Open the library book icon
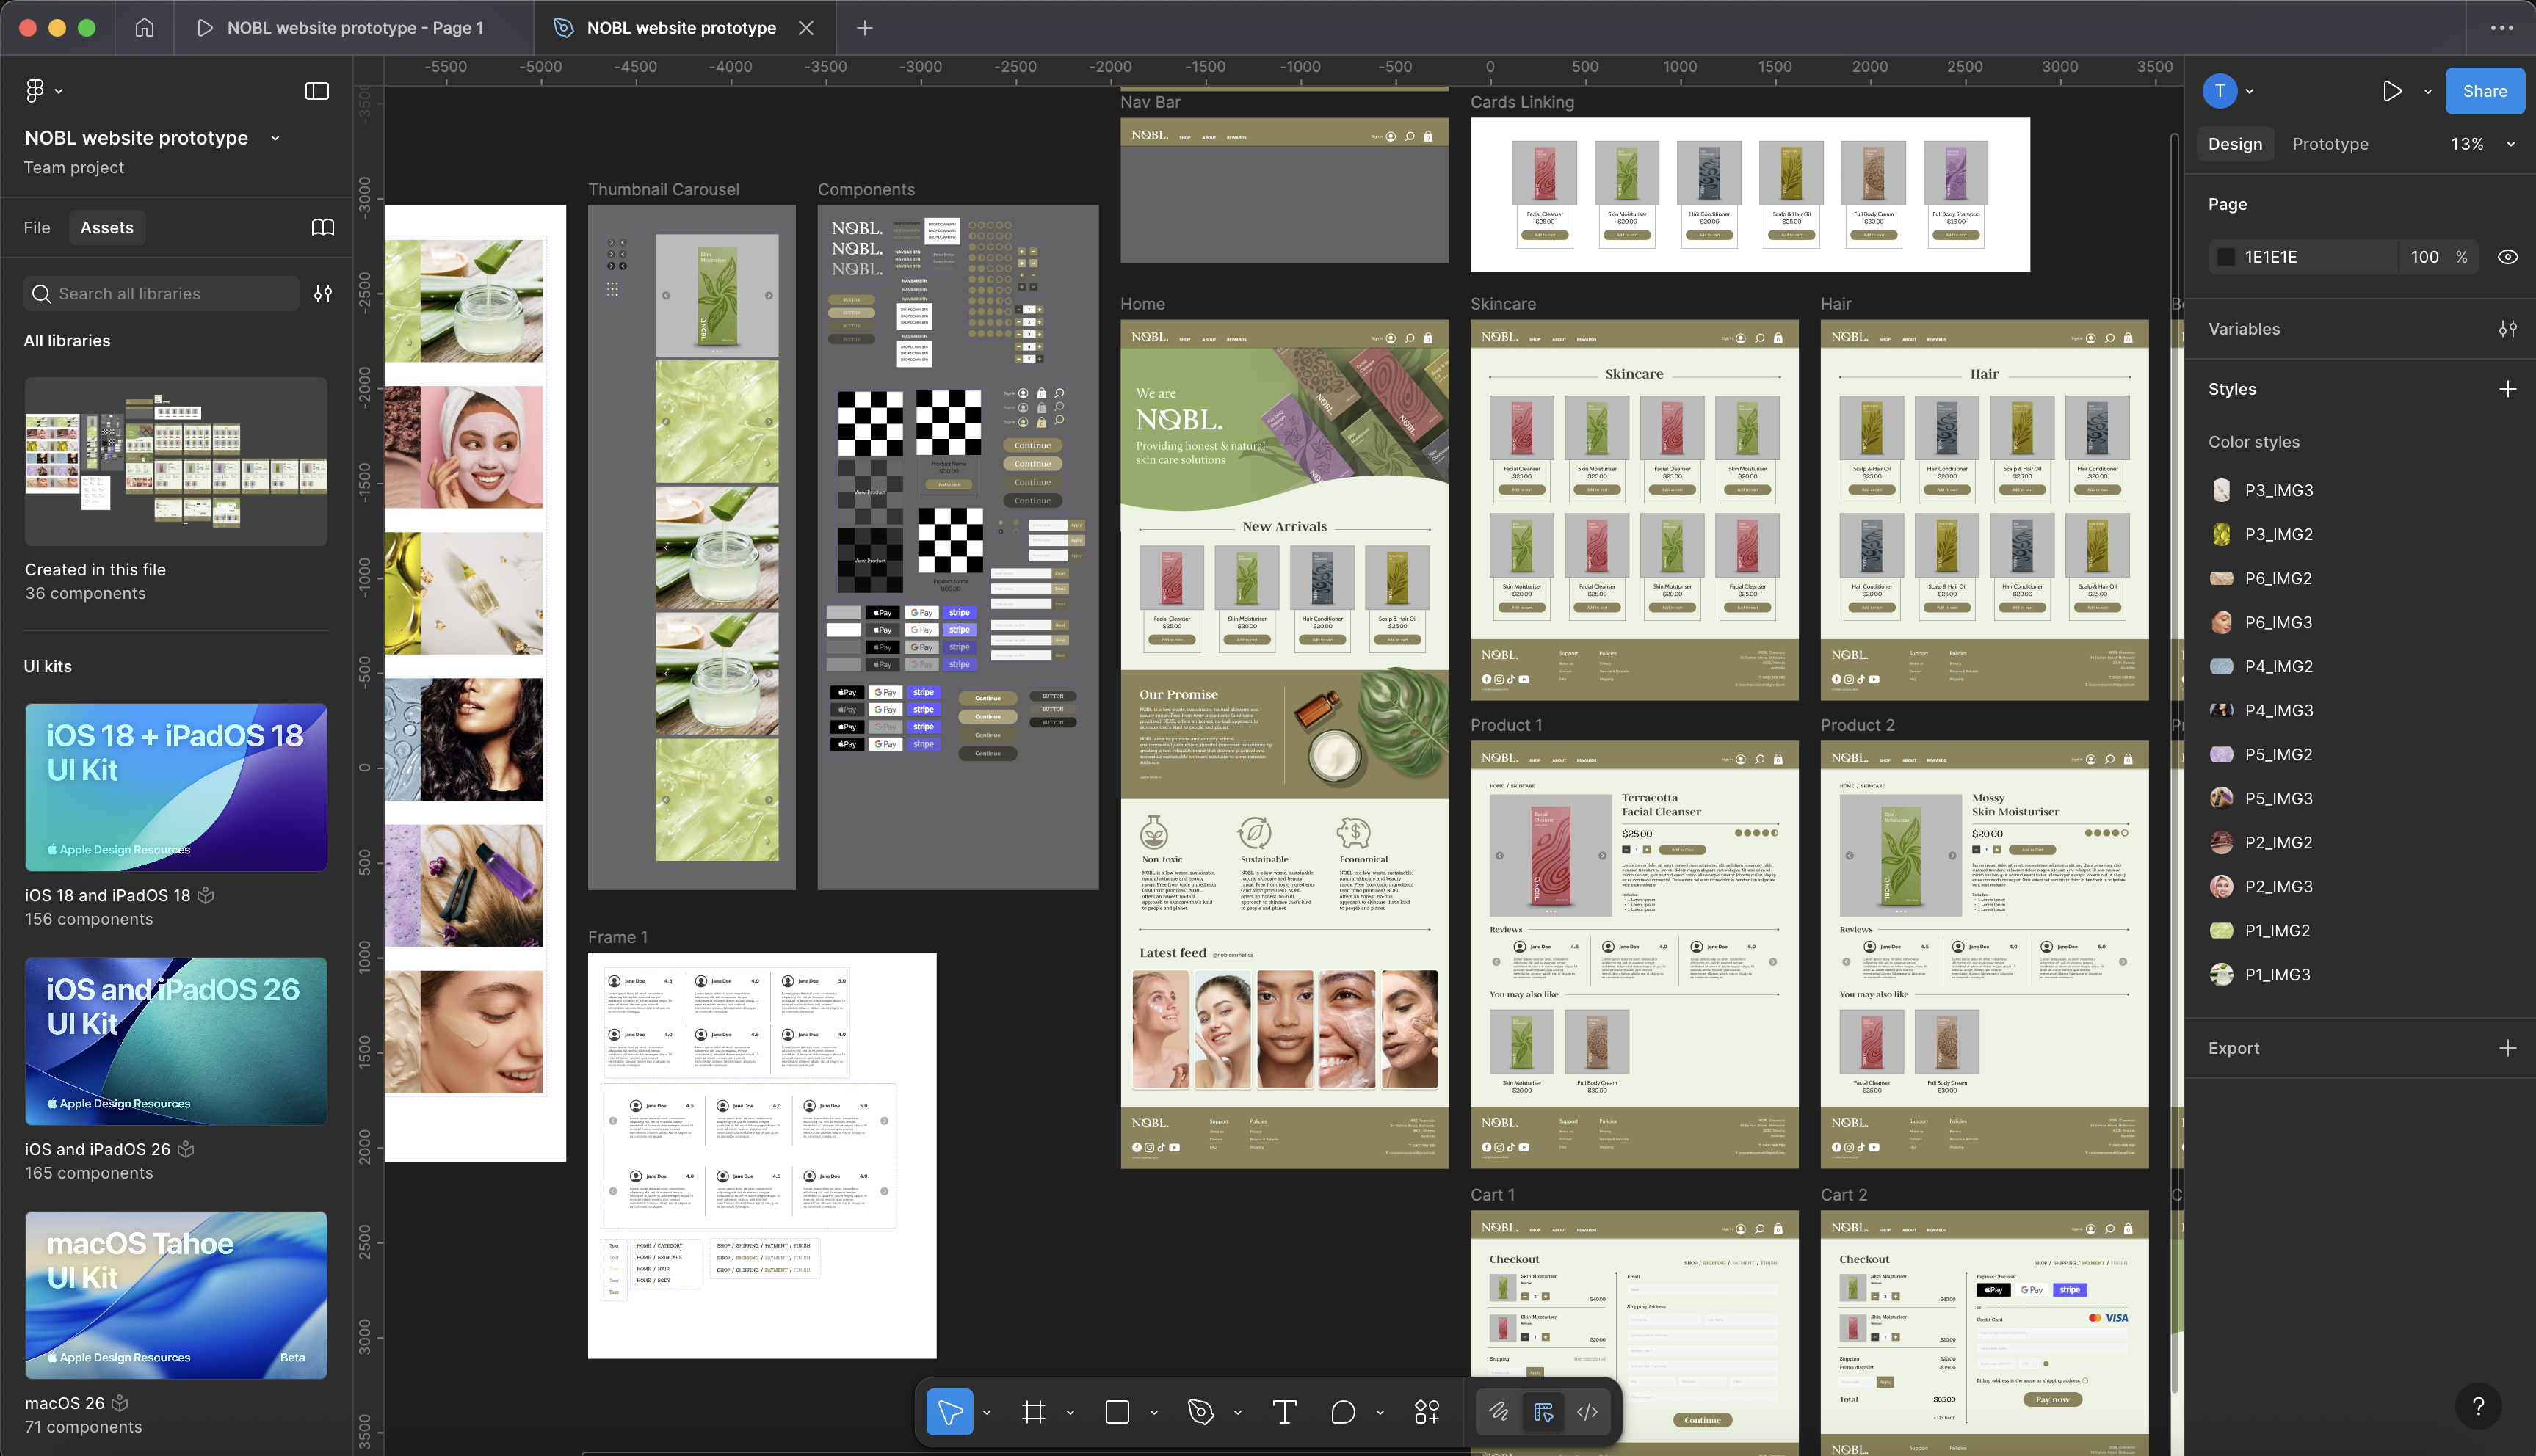 pos(322,228)
